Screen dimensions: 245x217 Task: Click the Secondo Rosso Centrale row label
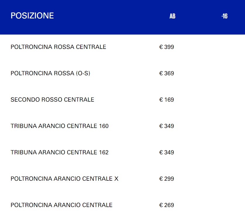pyautogui.click(x=52, y=100)
